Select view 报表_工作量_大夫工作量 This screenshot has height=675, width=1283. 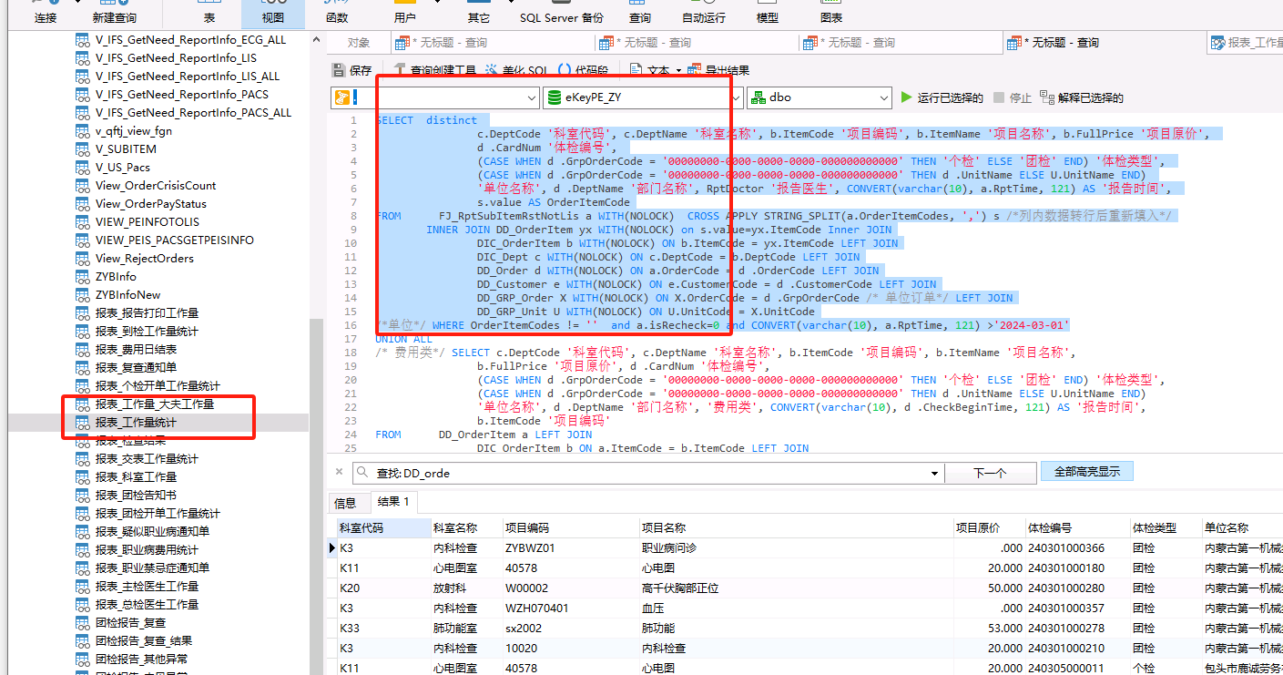click(154, 404)
